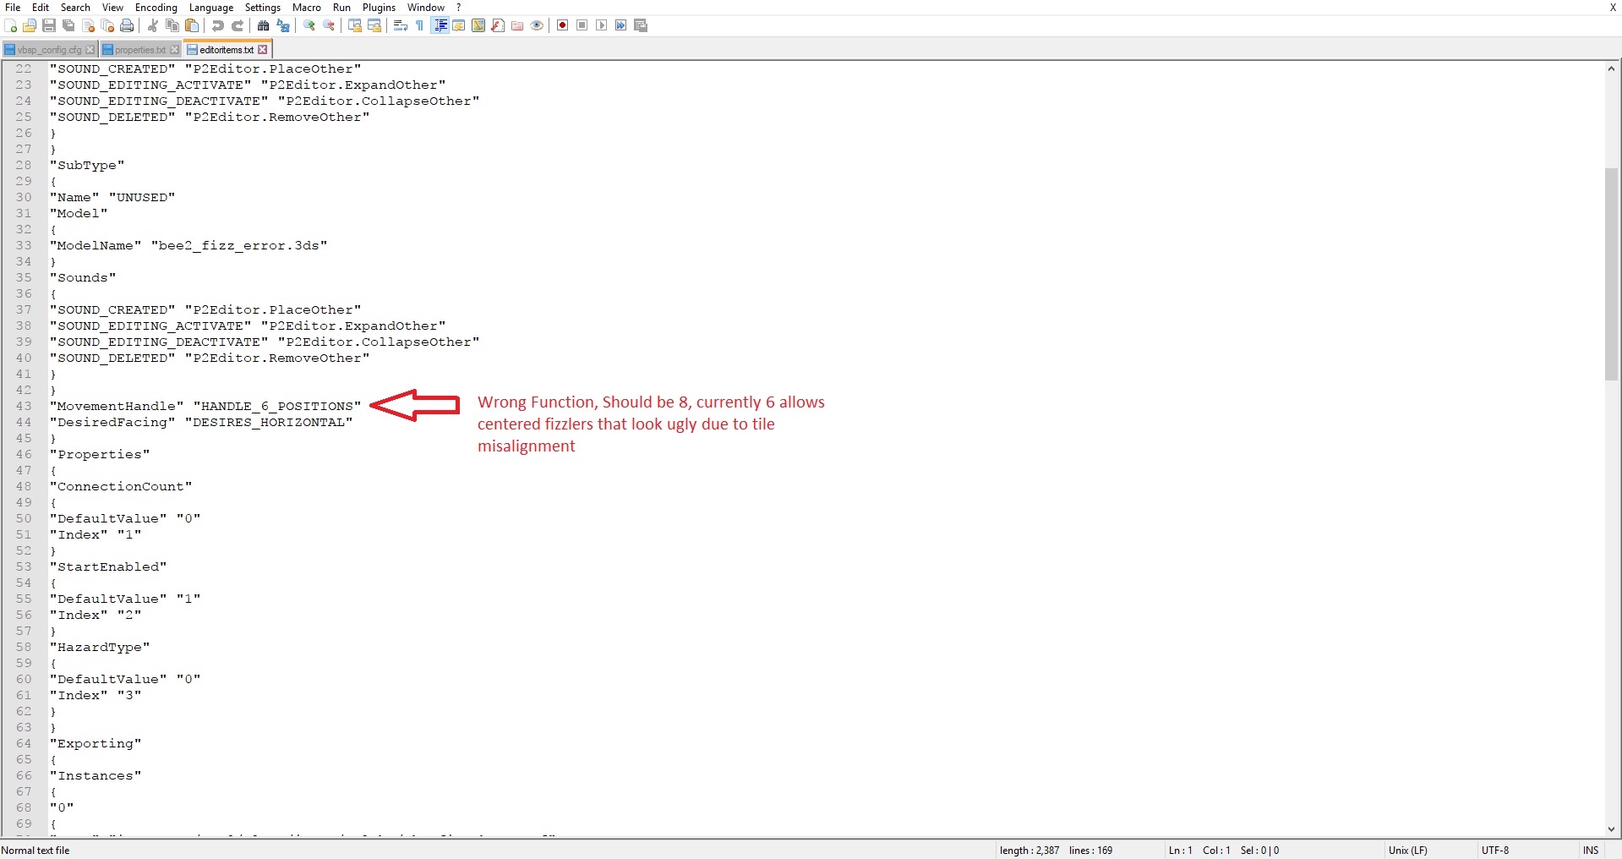The width and height of the screenshot is (1622, 859).
Task: Paste clipboard icon
Action: pos(192,25)
